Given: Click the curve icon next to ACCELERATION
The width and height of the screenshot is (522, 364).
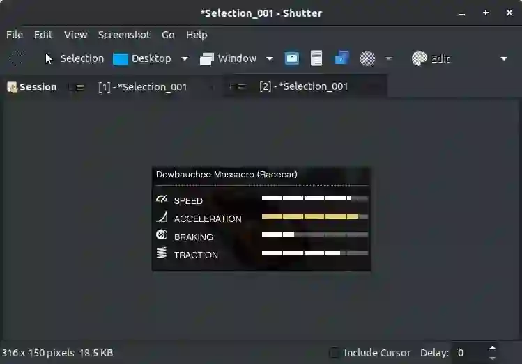Looking at the screenshot, I should (x=162, y=216).
